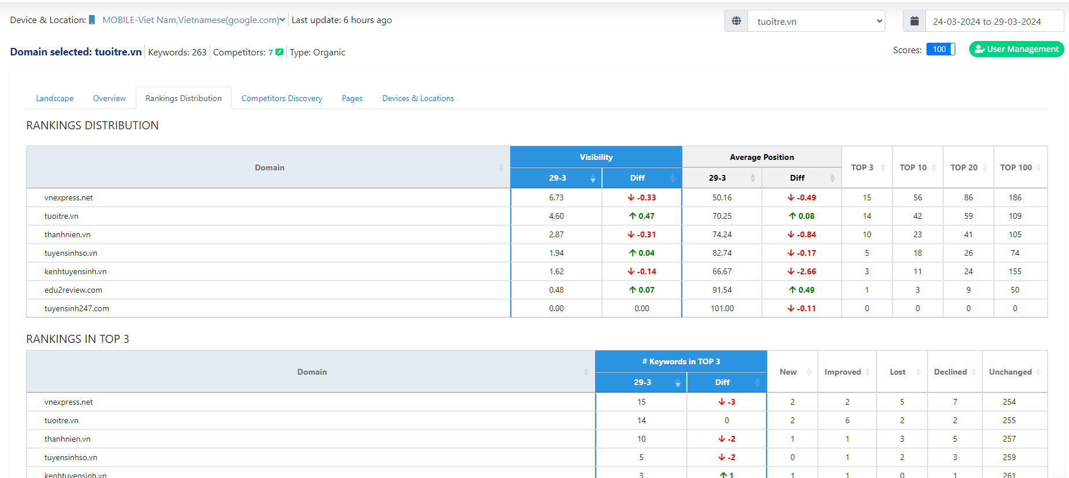Click average position value 70.25
This screenshot has height=478, width=1069.
(722, 216)
